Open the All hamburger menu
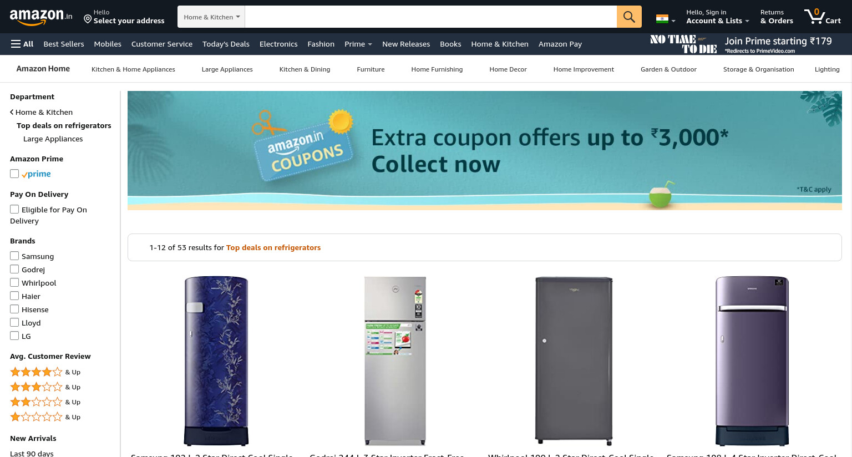Viewport: 852px width, 457px height. 22,44
